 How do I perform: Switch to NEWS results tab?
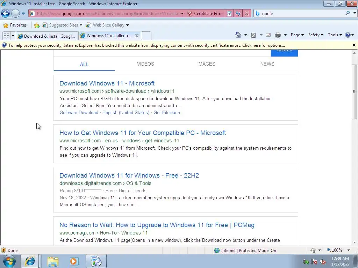(x=267, y=64)
